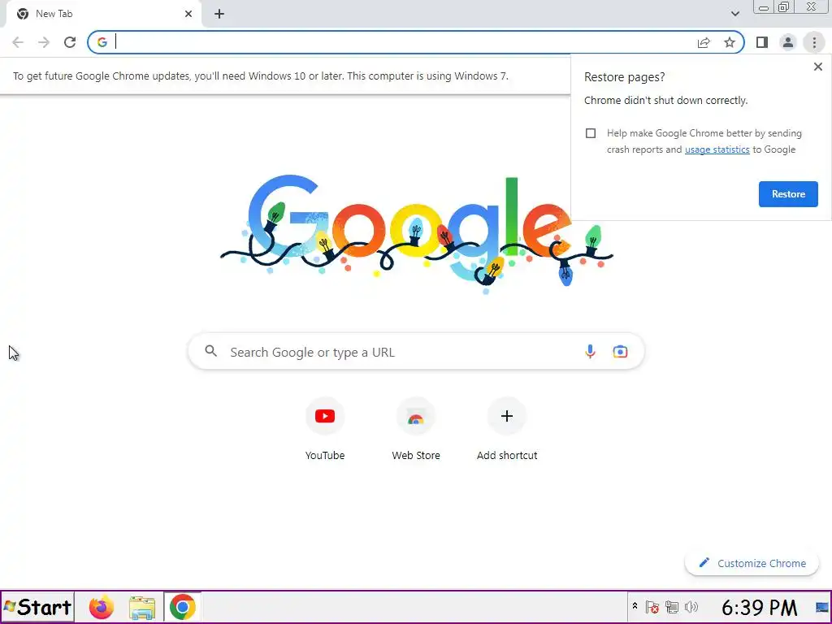Click the Customize Chrome button

tap(752, 564)
